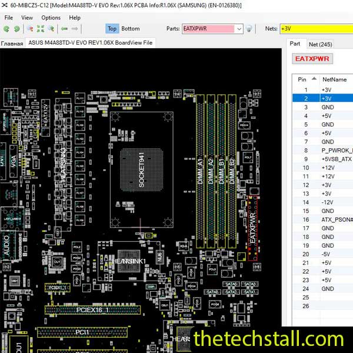
Task: Click the rotate left green arrow icon
Action: click(x=6, y=29)
